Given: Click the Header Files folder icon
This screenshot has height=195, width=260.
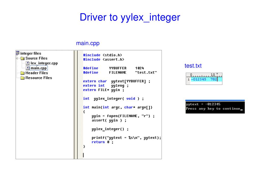Looking at the screenshot, I should click(x=22, y=73).
